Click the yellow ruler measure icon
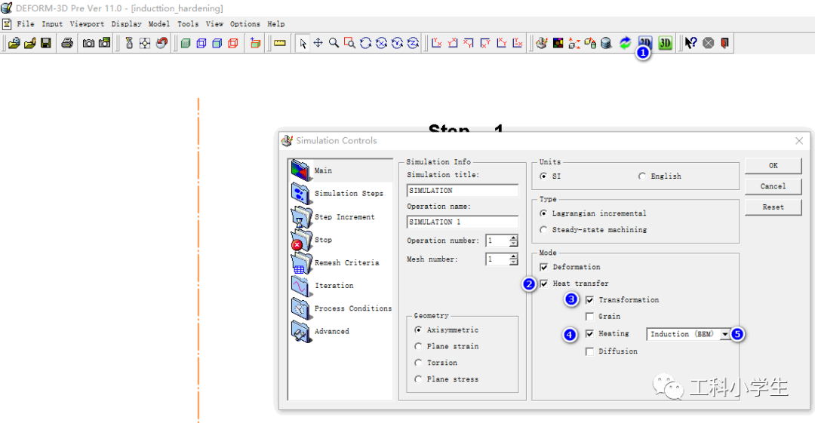815x423 pixels. [280, 43]
